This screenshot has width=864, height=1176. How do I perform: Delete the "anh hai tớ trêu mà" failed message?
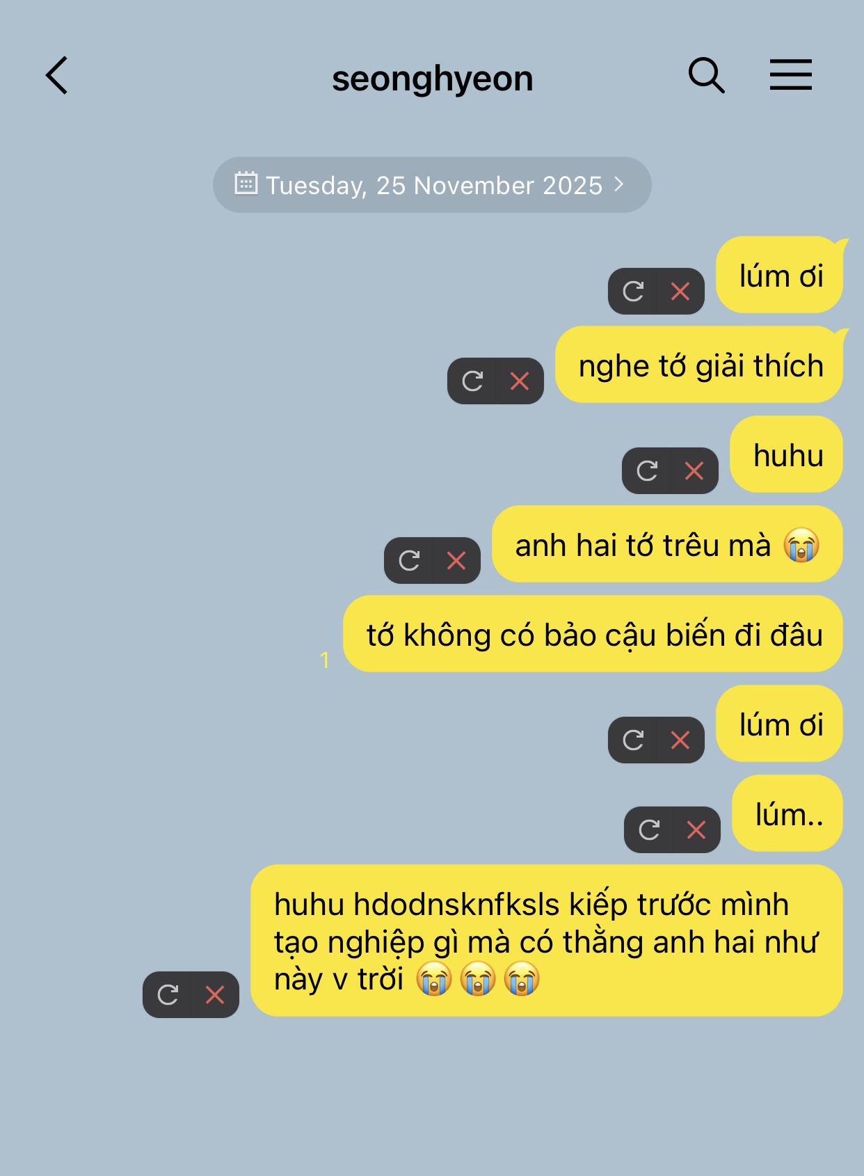click(x=456, y=560)
